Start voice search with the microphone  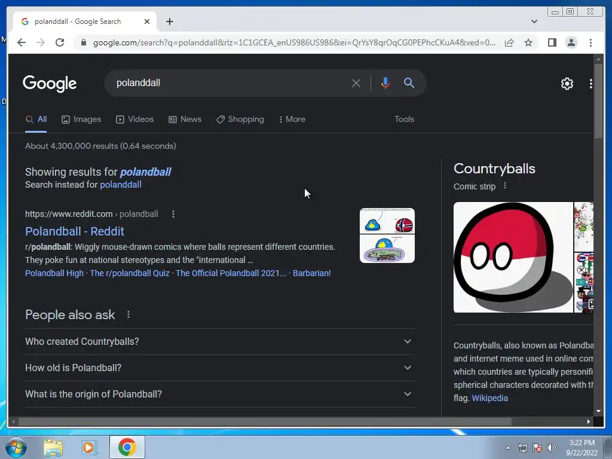point(385,83)
